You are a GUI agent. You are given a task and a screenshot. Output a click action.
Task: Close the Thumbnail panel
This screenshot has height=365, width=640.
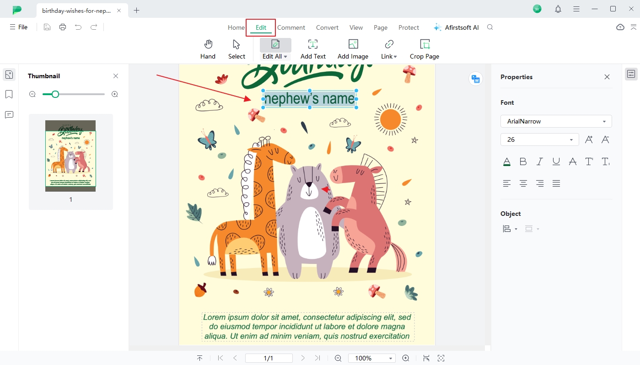tap(116, 76)
